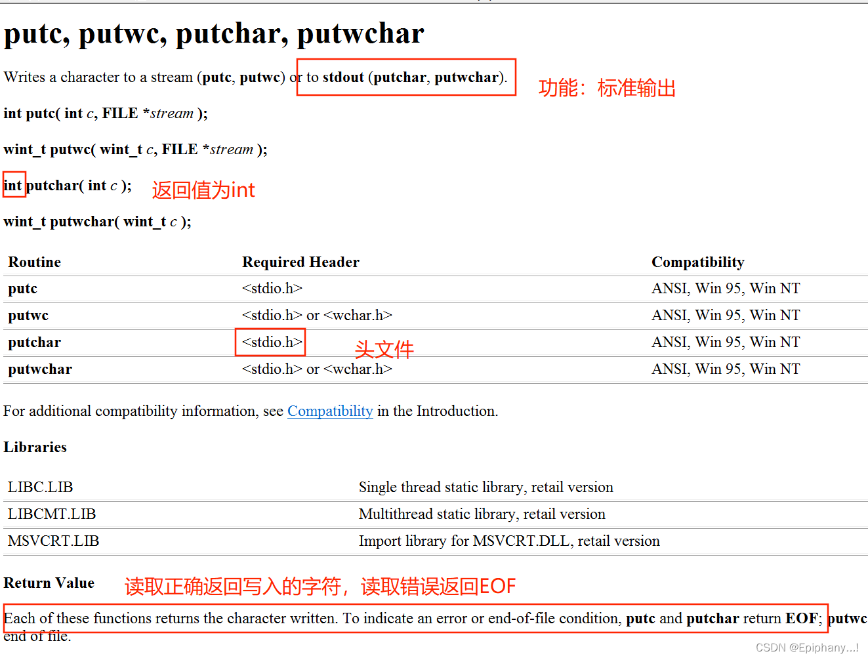Click the putc routine table cell
Screen dimensions: 868x660
[x=22, y=289]
